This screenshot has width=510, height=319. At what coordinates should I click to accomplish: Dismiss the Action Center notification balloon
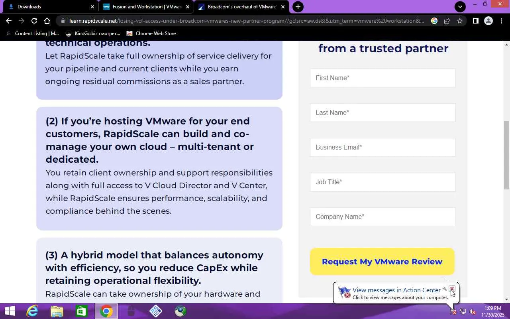pyautogui.click(x=452, y=289)
